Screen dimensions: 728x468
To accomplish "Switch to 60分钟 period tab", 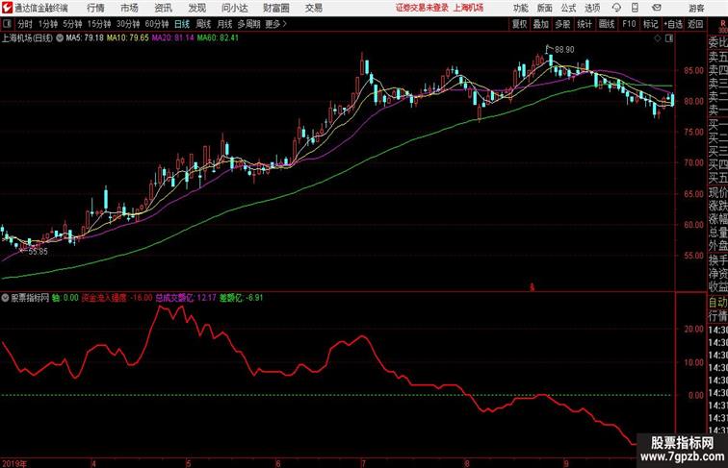I will click(157, 24).
